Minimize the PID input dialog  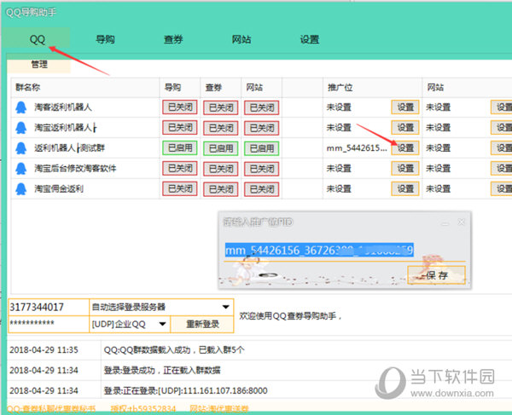[x=445, y=222]
